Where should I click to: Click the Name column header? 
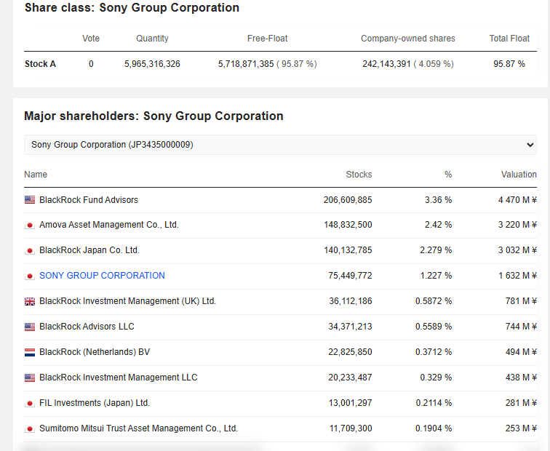[36, 175]
